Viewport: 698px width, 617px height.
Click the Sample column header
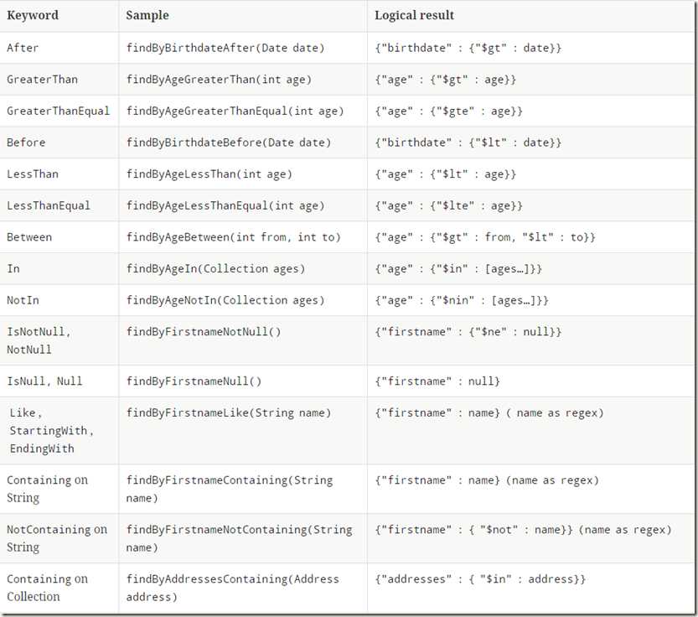[147, 15]
